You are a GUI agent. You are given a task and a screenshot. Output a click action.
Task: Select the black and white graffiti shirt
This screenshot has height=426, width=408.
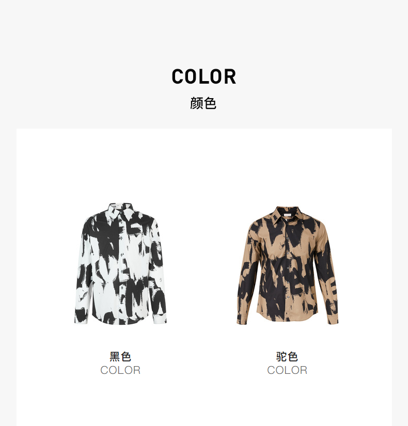click(x=120, y=263)
